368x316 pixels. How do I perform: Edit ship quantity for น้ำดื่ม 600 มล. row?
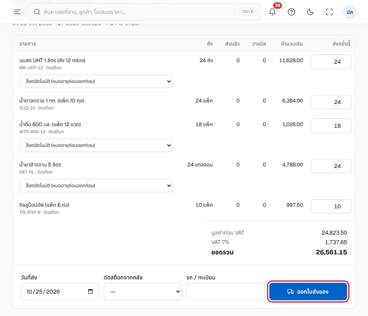click(331, 126)
